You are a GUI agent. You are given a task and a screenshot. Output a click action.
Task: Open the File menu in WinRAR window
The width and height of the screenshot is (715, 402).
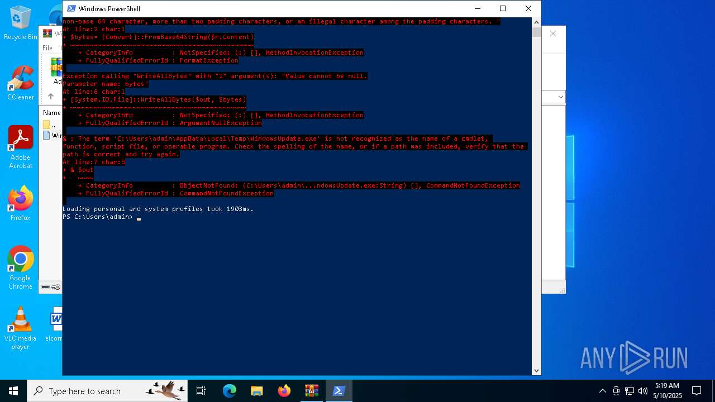[47, 48]
